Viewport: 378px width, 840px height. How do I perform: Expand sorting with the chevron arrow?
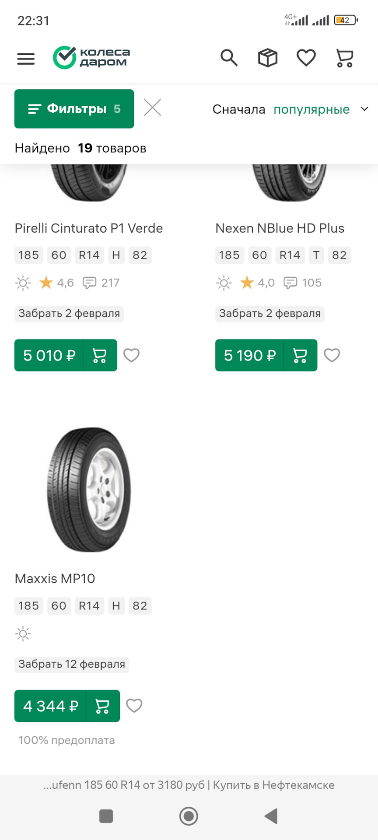(x=364, y=109)
